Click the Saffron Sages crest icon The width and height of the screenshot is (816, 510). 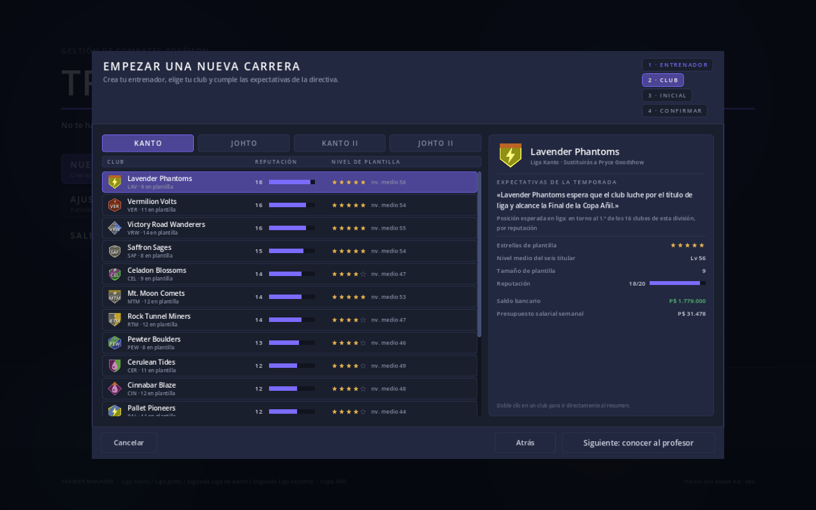point(115,251)
